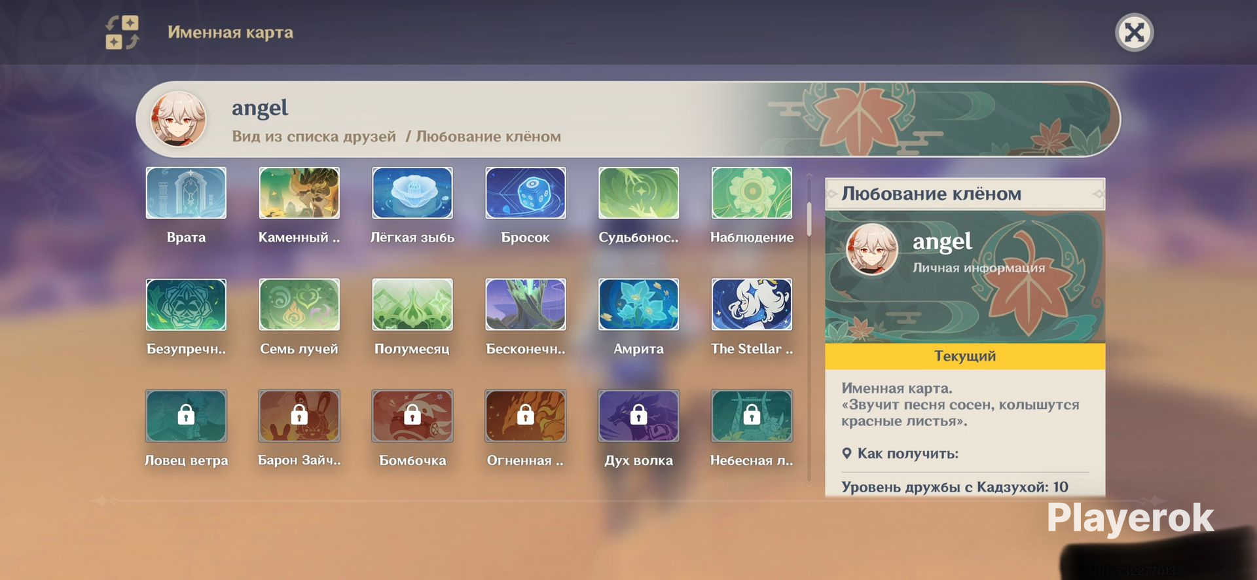Open locked Барон Зайч.. namecard
This screenshot has height=580, width=1257.
pyautogui.click(x=299, y=416)
